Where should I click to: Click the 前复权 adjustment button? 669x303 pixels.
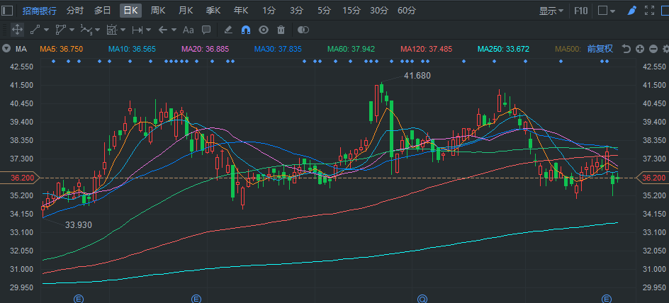(600, 49)
